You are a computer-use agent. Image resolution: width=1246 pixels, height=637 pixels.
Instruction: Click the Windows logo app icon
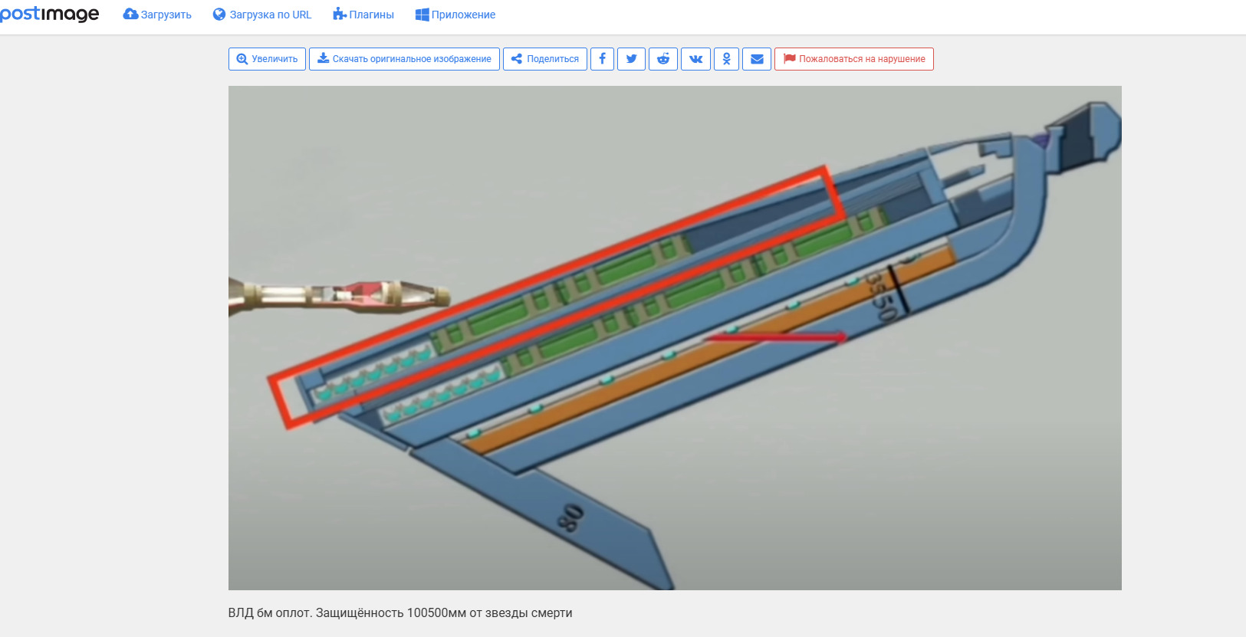click(x=422, y=15)
